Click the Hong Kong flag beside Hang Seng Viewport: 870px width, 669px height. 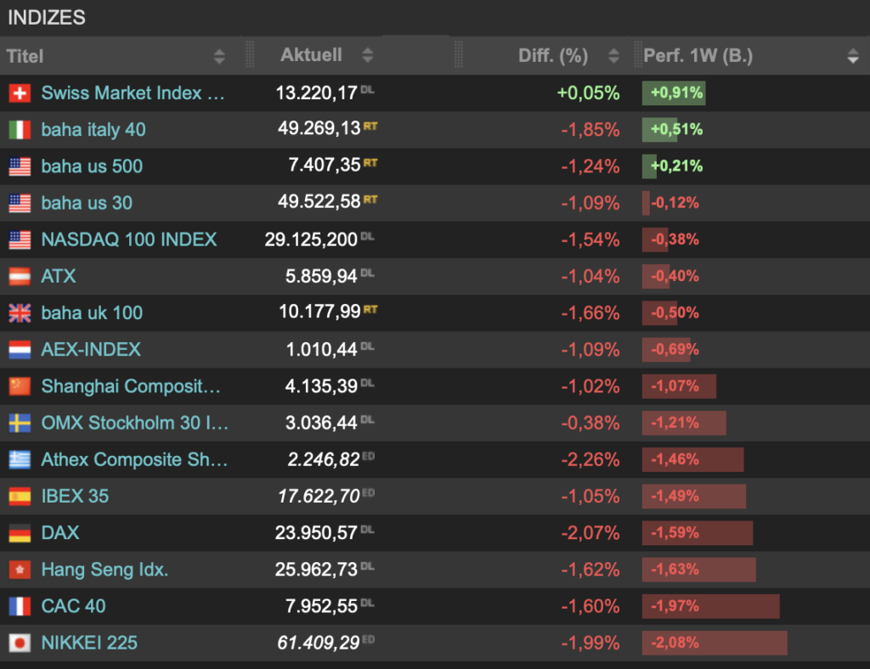tap(20, 569)
